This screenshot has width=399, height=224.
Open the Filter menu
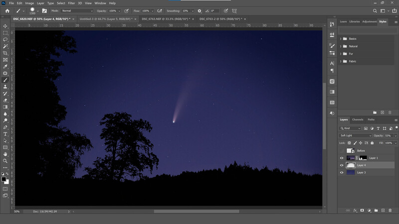pyautogui.click(x=71, y=3)
